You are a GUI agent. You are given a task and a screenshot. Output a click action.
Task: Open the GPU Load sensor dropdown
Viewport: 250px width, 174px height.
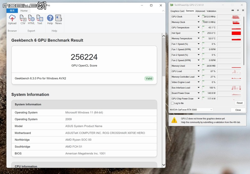point(198,71)
